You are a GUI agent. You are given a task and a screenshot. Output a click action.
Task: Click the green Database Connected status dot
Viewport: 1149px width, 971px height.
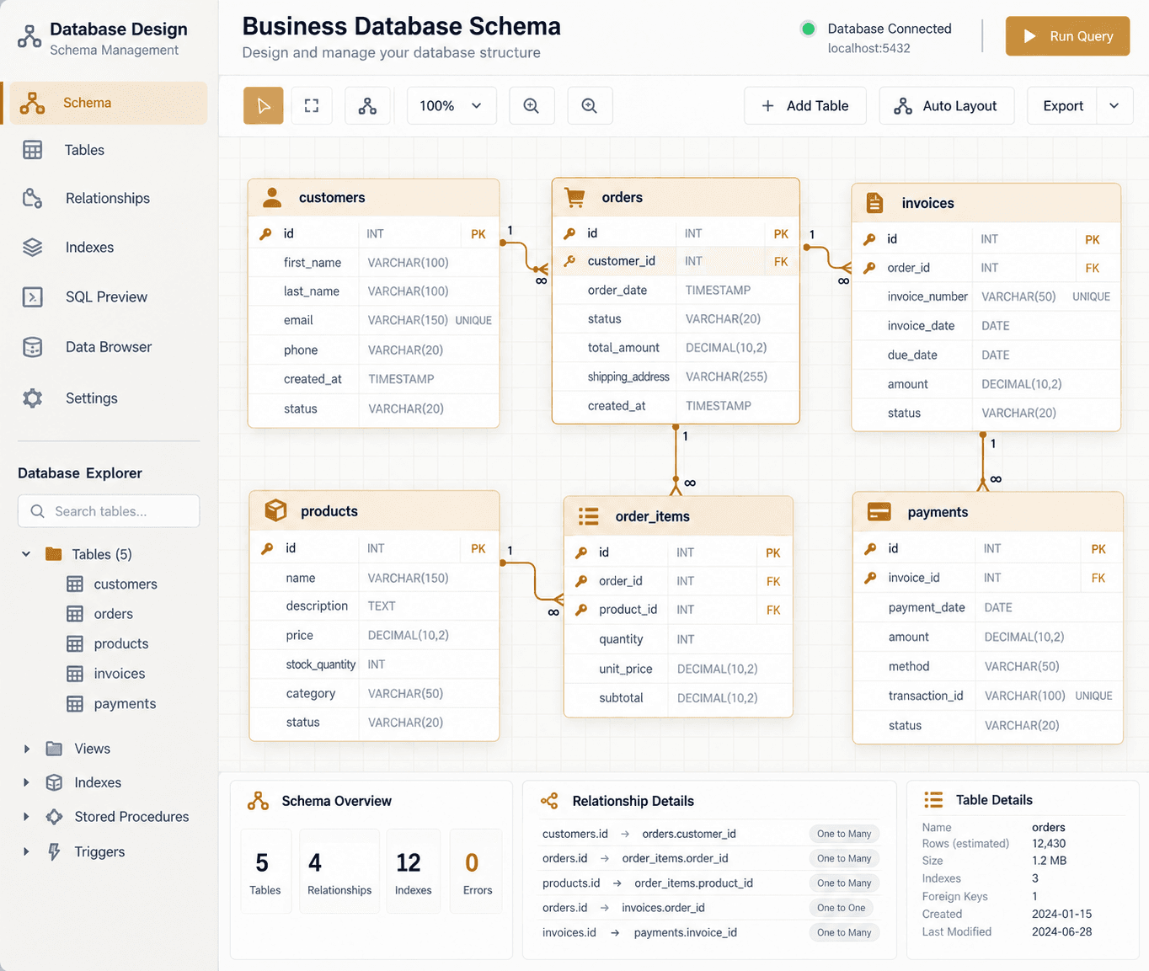pos(808,29)
